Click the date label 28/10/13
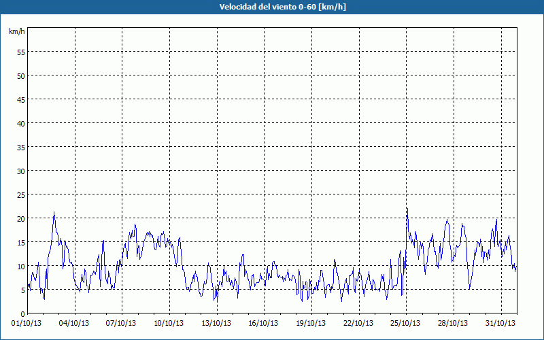The image size is (544, 340). click(x=453, y=324)
